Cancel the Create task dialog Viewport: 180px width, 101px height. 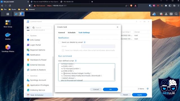[x=96, y=89]
